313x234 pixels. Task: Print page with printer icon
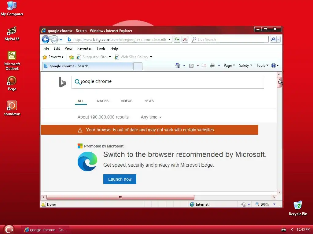[213, 66]
